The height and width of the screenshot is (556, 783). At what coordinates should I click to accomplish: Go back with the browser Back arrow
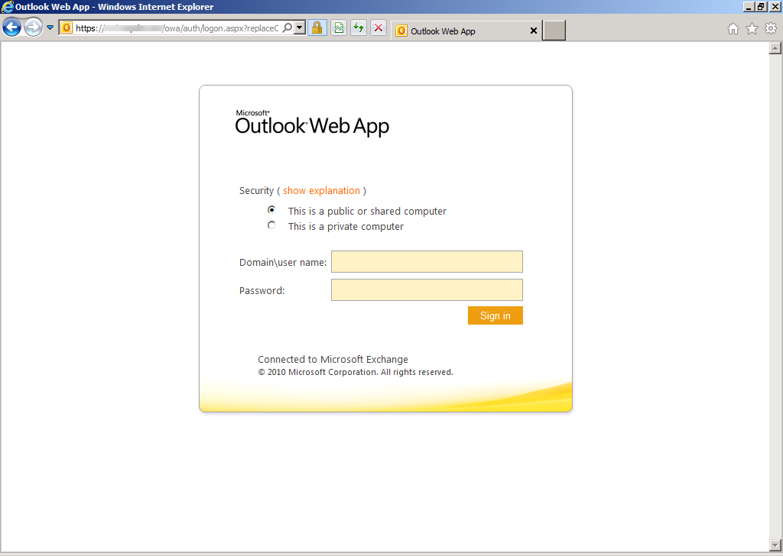coord(12,27)
